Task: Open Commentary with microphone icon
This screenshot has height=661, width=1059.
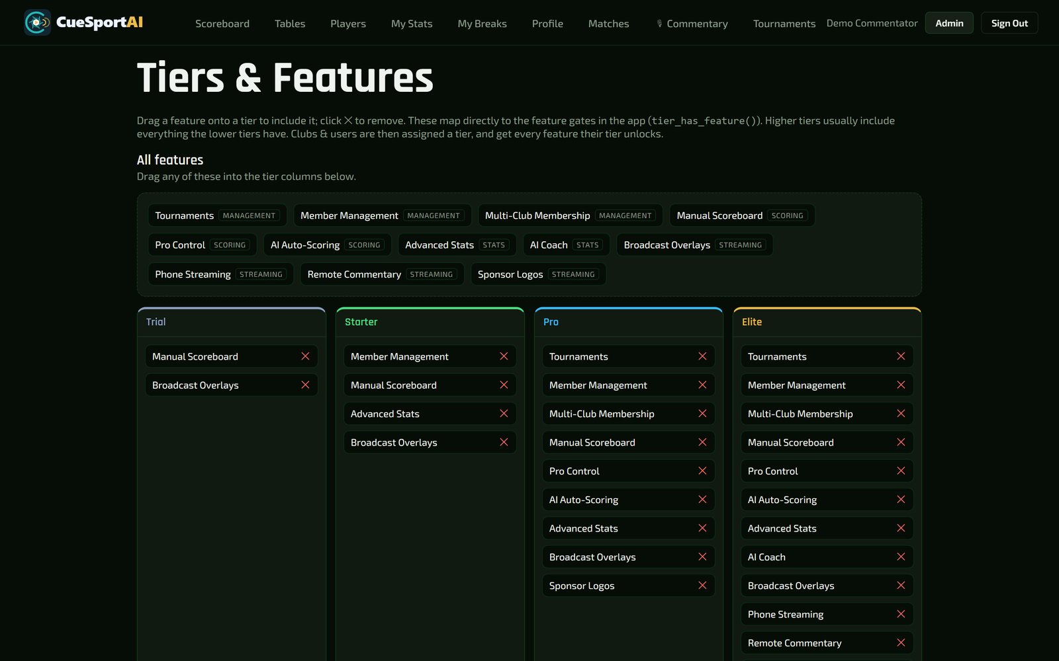Action: [x=692, y=23]
